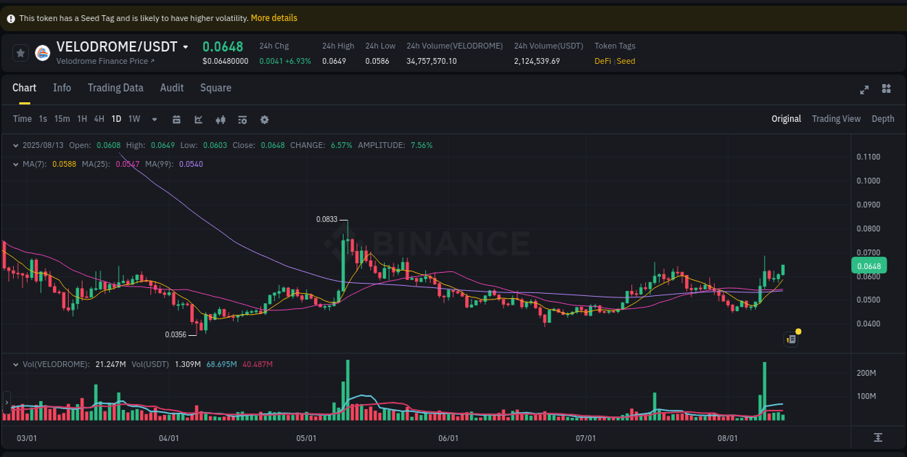This screenshot has width=907, height=457.
Task: Click the order panel icon with yellow dot
Action: (791, 339)
